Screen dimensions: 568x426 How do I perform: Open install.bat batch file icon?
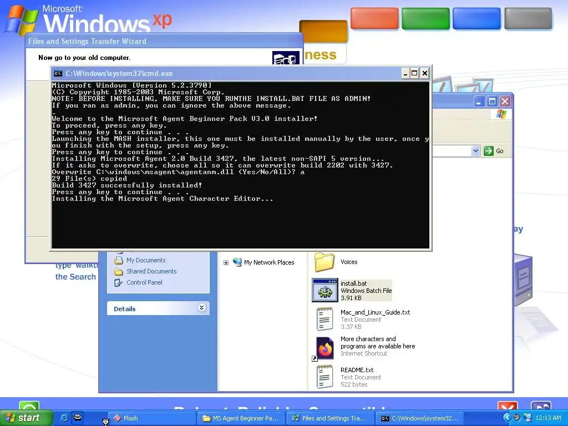pyautogui.click(x=325, y=290)
